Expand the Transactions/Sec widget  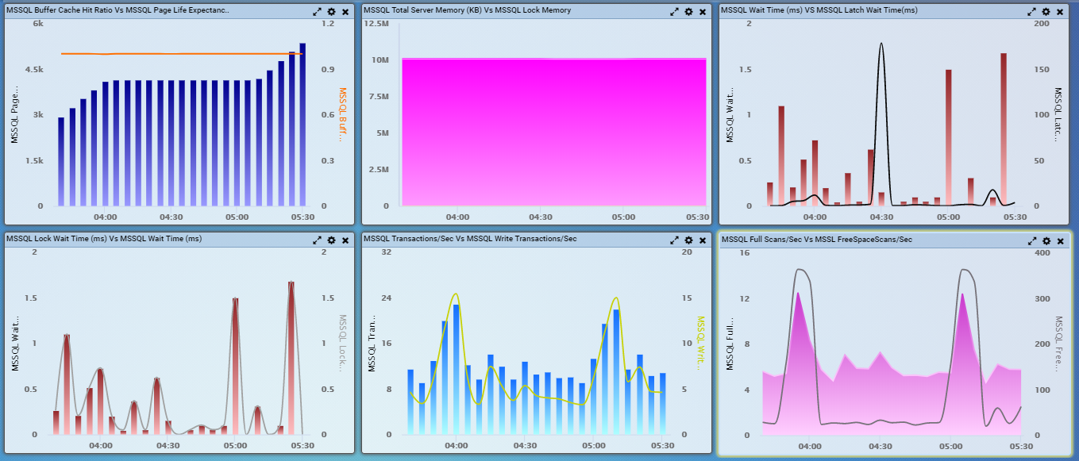click(675, 240)
